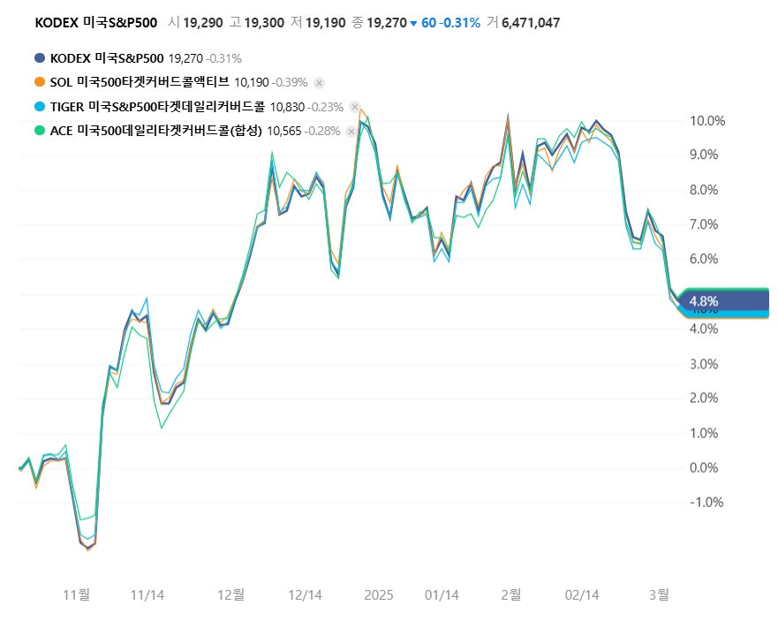Image resolution: width=778 pixels, height=628 pixels.
Task: Select the KODEX 미국S&P500 legend label
Action: pos(107,58)
